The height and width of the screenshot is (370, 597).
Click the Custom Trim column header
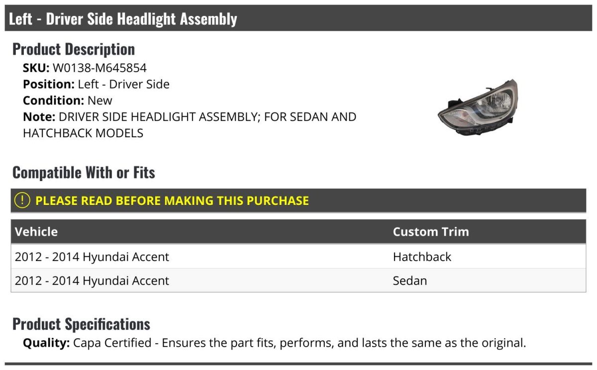click(431, 232)
